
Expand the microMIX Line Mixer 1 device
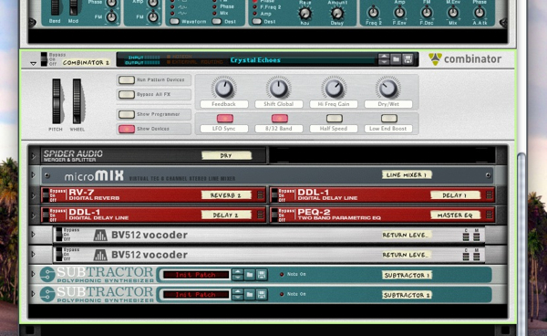pos(34,174)
